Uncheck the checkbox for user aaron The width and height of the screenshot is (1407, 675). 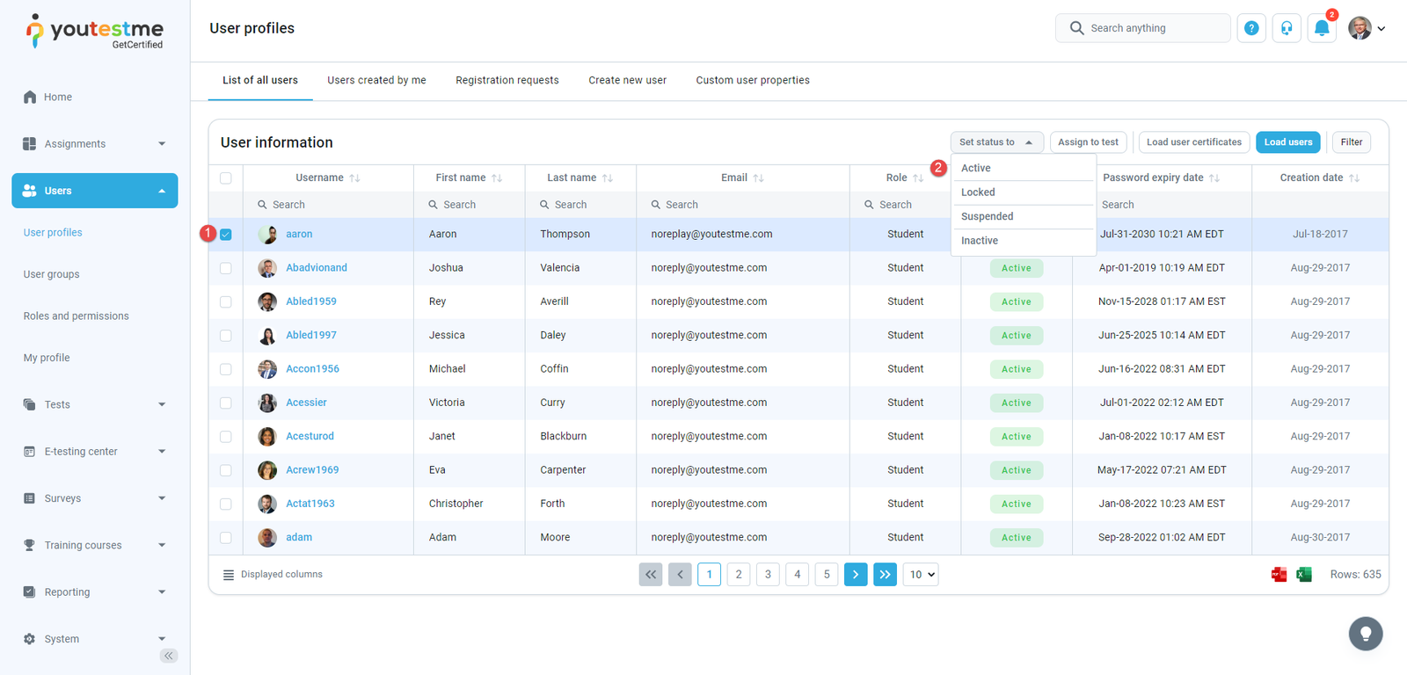226,235
